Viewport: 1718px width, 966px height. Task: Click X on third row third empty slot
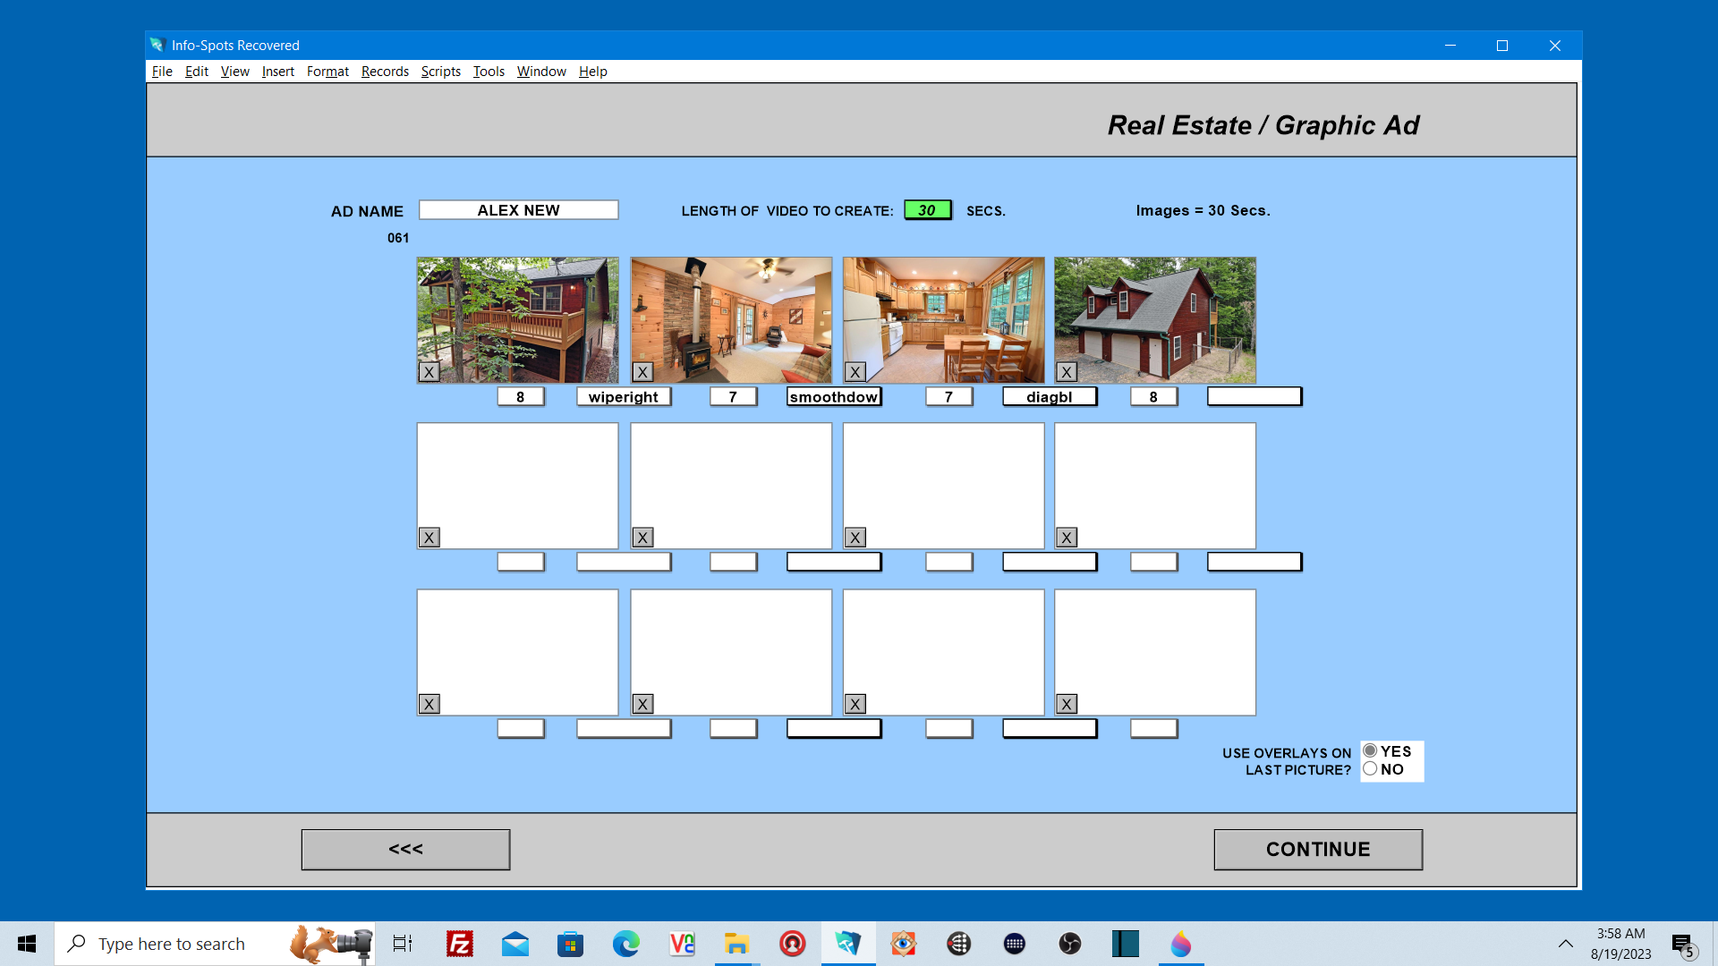(x=855, y=704)
